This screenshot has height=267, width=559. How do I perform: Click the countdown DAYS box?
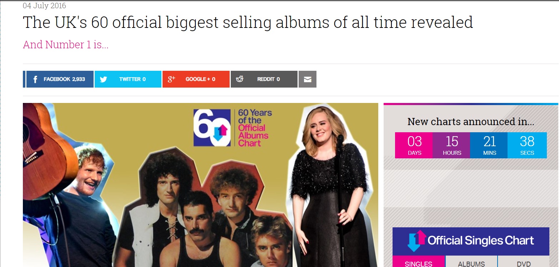click(x=414, y=145)
